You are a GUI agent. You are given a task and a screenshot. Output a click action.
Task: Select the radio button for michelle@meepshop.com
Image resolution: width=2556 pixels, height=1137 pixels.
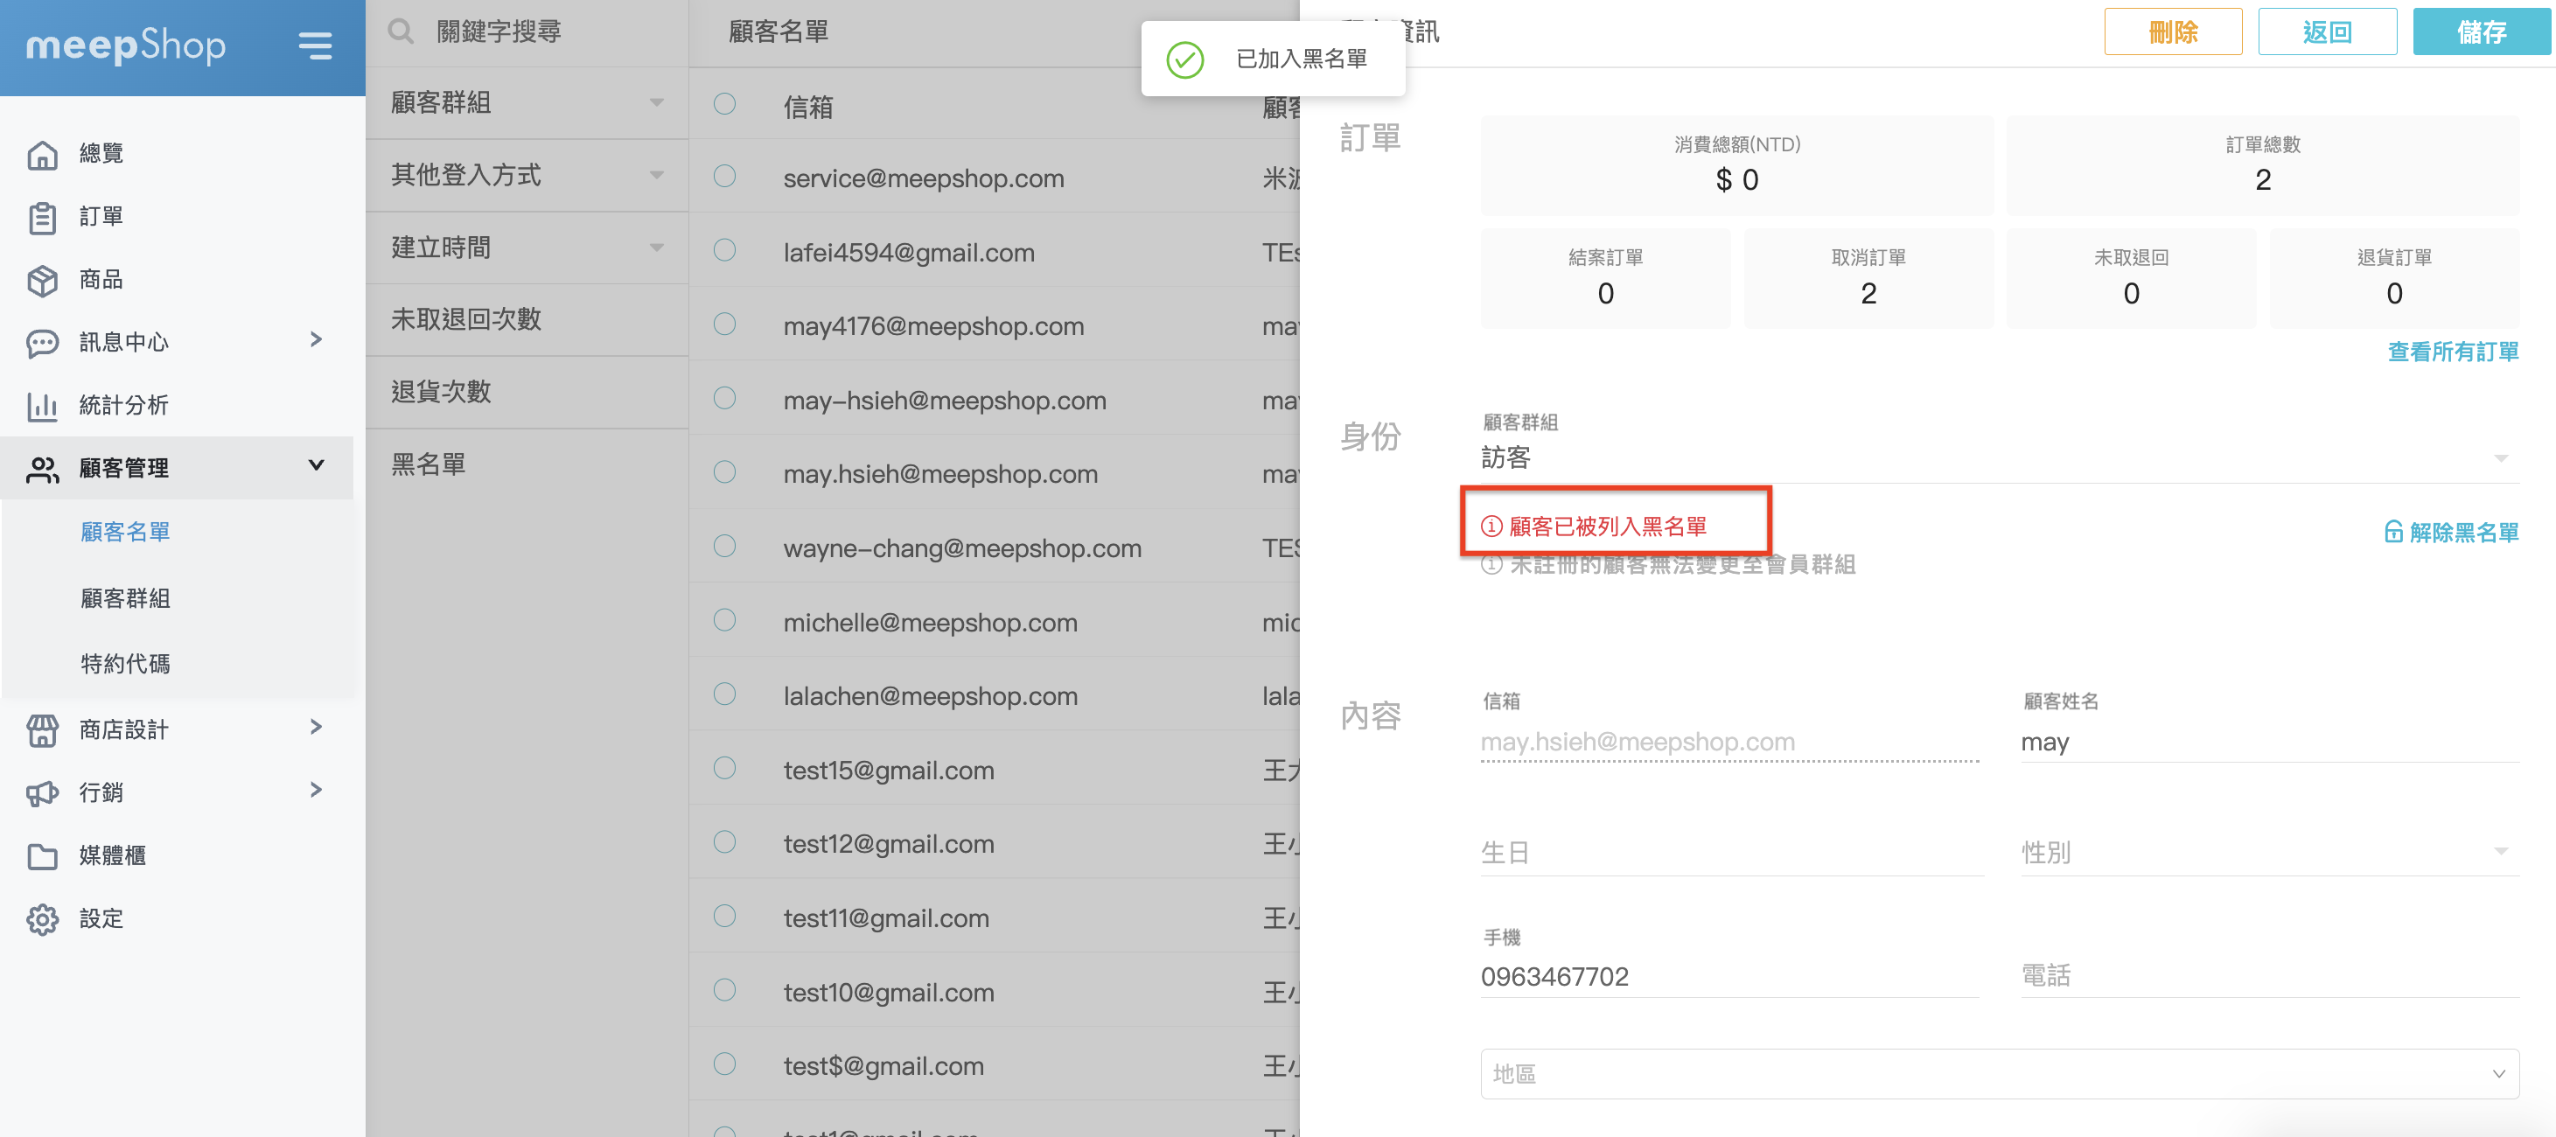(724, 620)
